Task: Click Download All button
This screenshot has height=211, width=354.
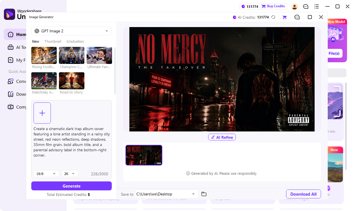Action: pos(303,194)
